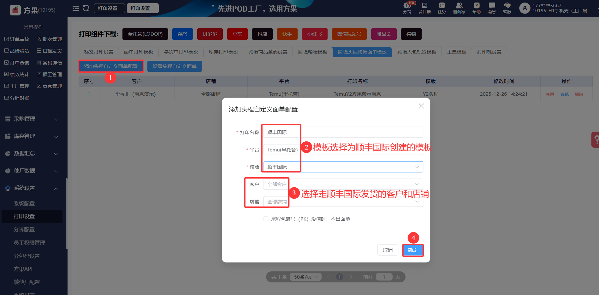This screenshot has height=295, width=599.
Task: Open the 任务 tasks icon
Action: [x=442, y=8]
